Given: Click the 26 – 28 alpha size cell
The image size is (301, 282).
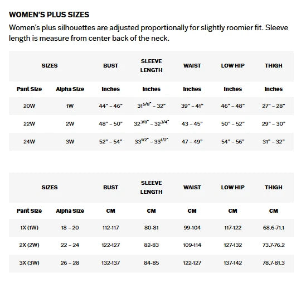Looking at the screenshot, I should pos(70,263).
